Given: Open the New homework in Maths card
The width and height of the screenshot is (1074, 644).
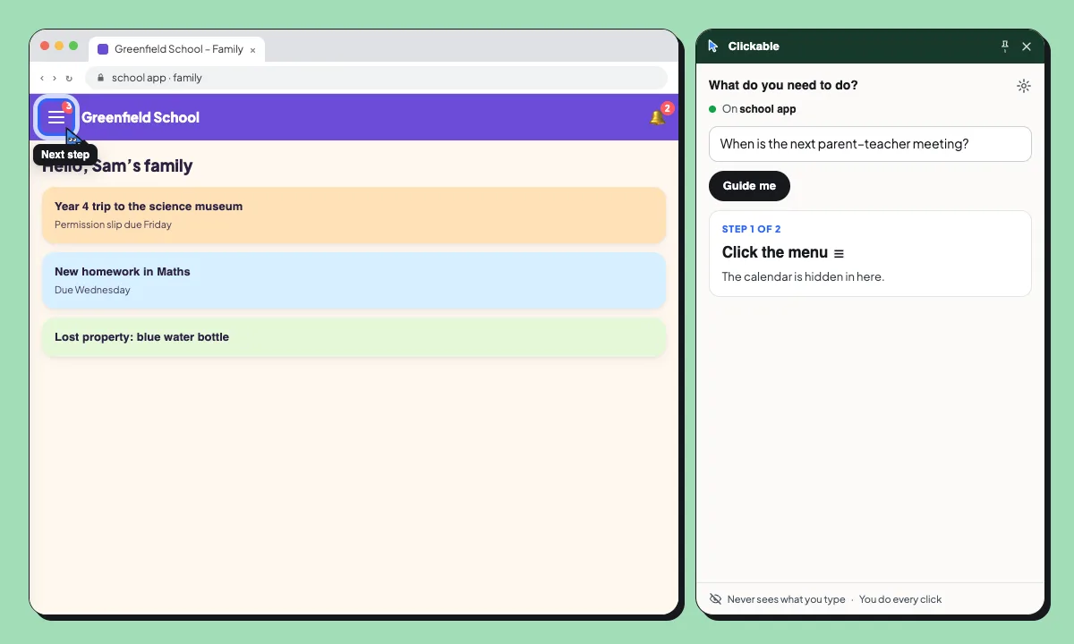Looking at the screenshot, I should pos(354,281).
